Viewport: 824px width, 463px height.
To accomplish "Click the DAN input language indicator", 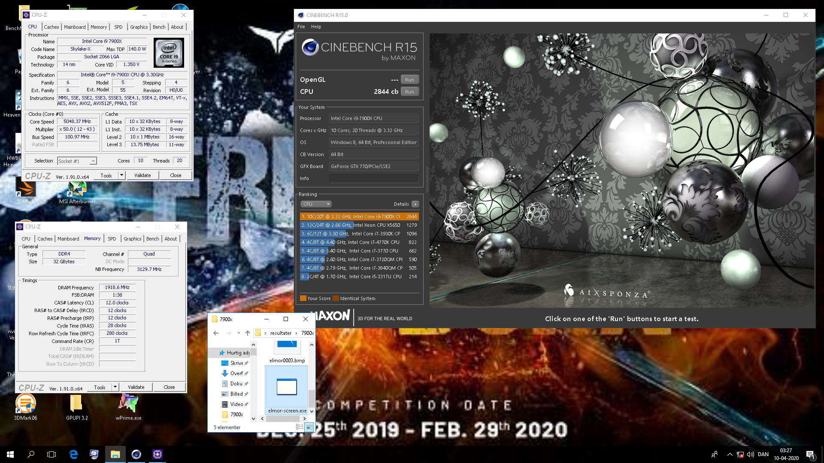I will click(763, 454).
